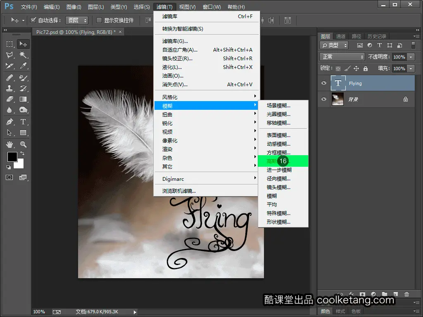Select the Color Replacement brush tool
Screen dimensions: 423x317
(x=23, y=78)
